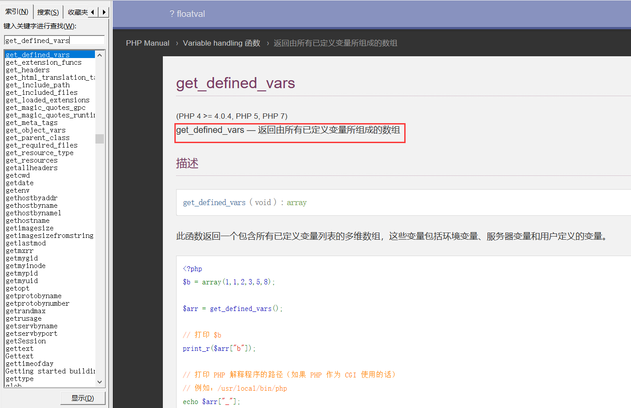Click the 显示(D) button
The height and width of the screenshot is (408, 631).
83,398
